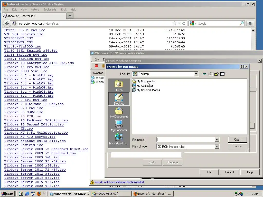Open the File menu in VMware Workstation

click(x=97, y=59)
